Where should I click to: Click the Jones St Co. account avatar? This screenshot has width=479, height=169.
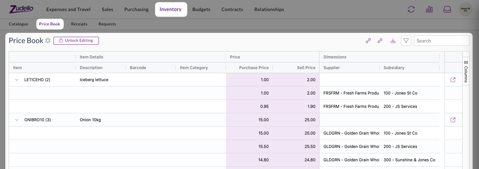click(x=465, y=9)
